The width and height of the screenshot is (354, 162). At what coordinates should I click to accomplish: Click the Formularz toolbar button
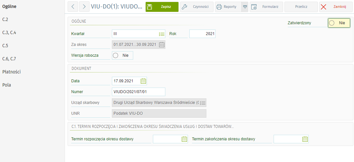point(266,7)
